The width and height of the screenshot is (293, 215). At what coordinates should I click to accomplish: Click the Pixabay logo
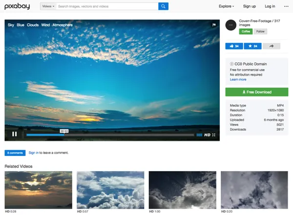(17, 6)
